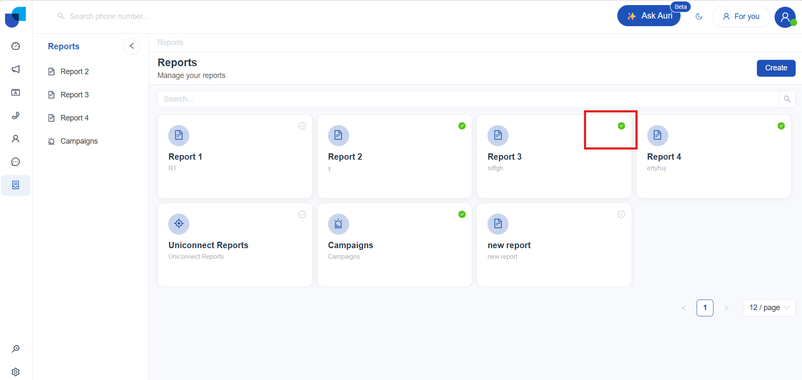Expand the 12 / page dropdown
The height and width of the screenshot is (380, 802).
(769, 308)
